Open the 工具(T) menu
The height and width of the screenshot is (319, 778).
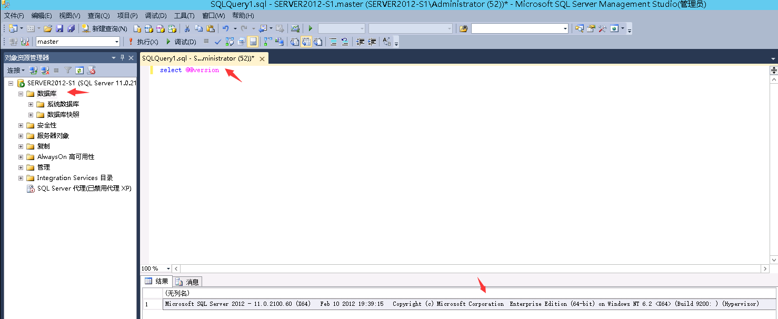tap(184, 16)
